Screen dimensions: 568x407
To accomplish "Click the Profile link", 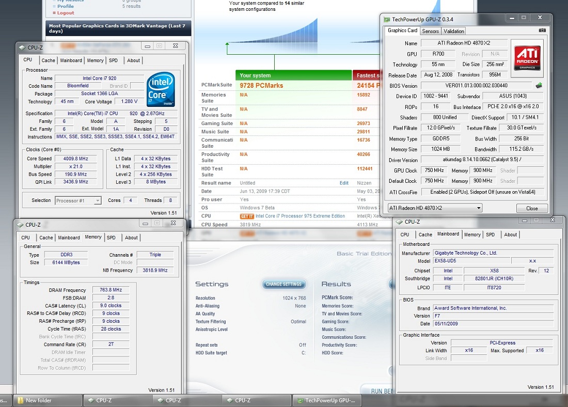I will (66, 6).
